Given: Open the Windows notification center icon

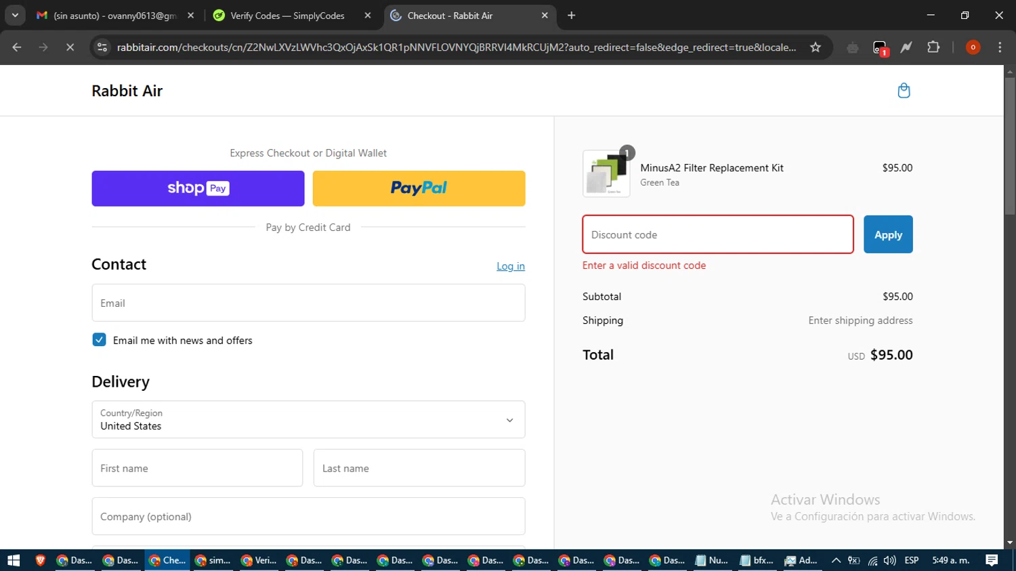Looking at the screenshot, I should pos(992,560).
